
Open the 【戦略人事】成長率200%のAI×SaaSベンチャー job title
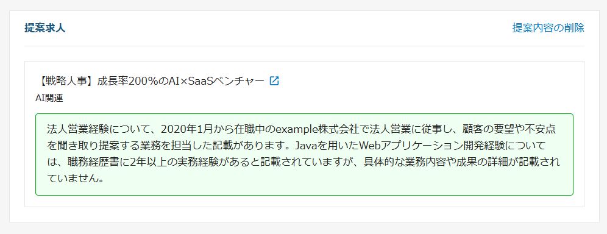coord(150,81)
